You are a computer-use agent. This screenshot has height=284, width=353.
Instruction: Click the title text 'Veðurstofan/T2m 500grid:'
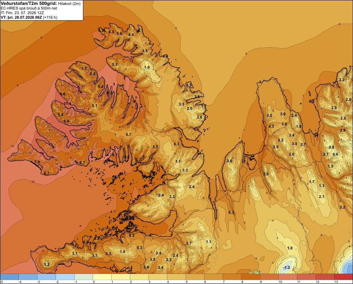(29, 4)
